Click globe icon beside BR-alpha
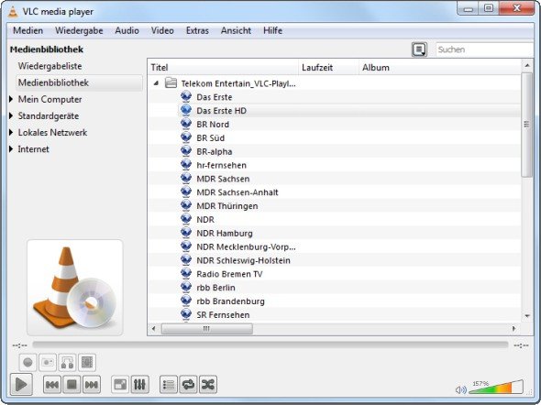 point(186,151)
